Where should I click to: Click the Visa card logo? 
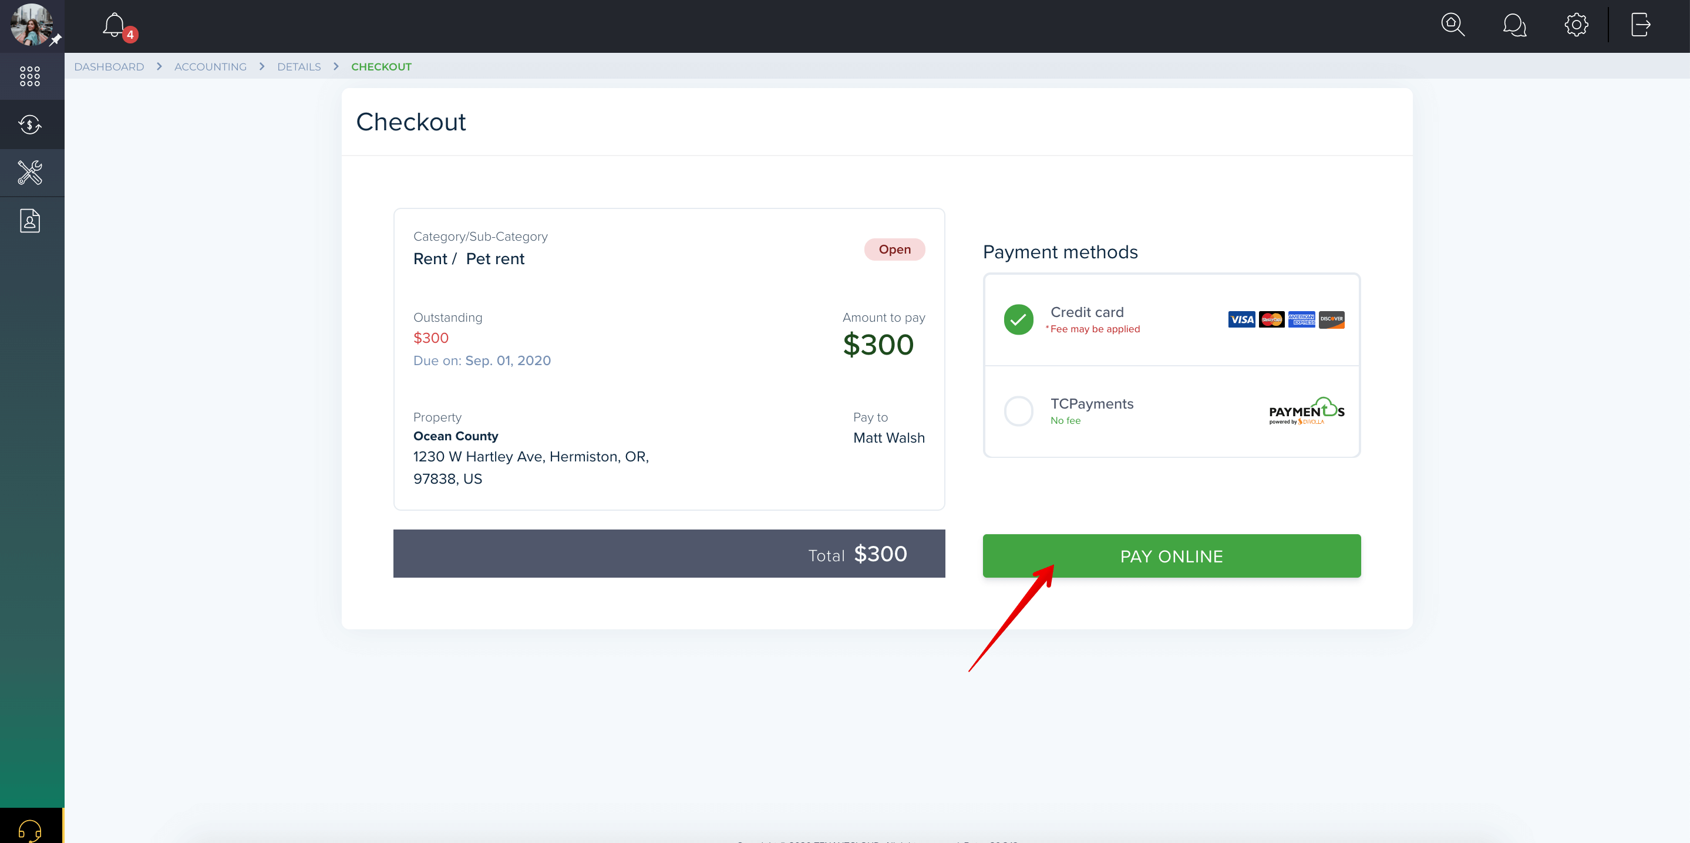[1241, 319]
